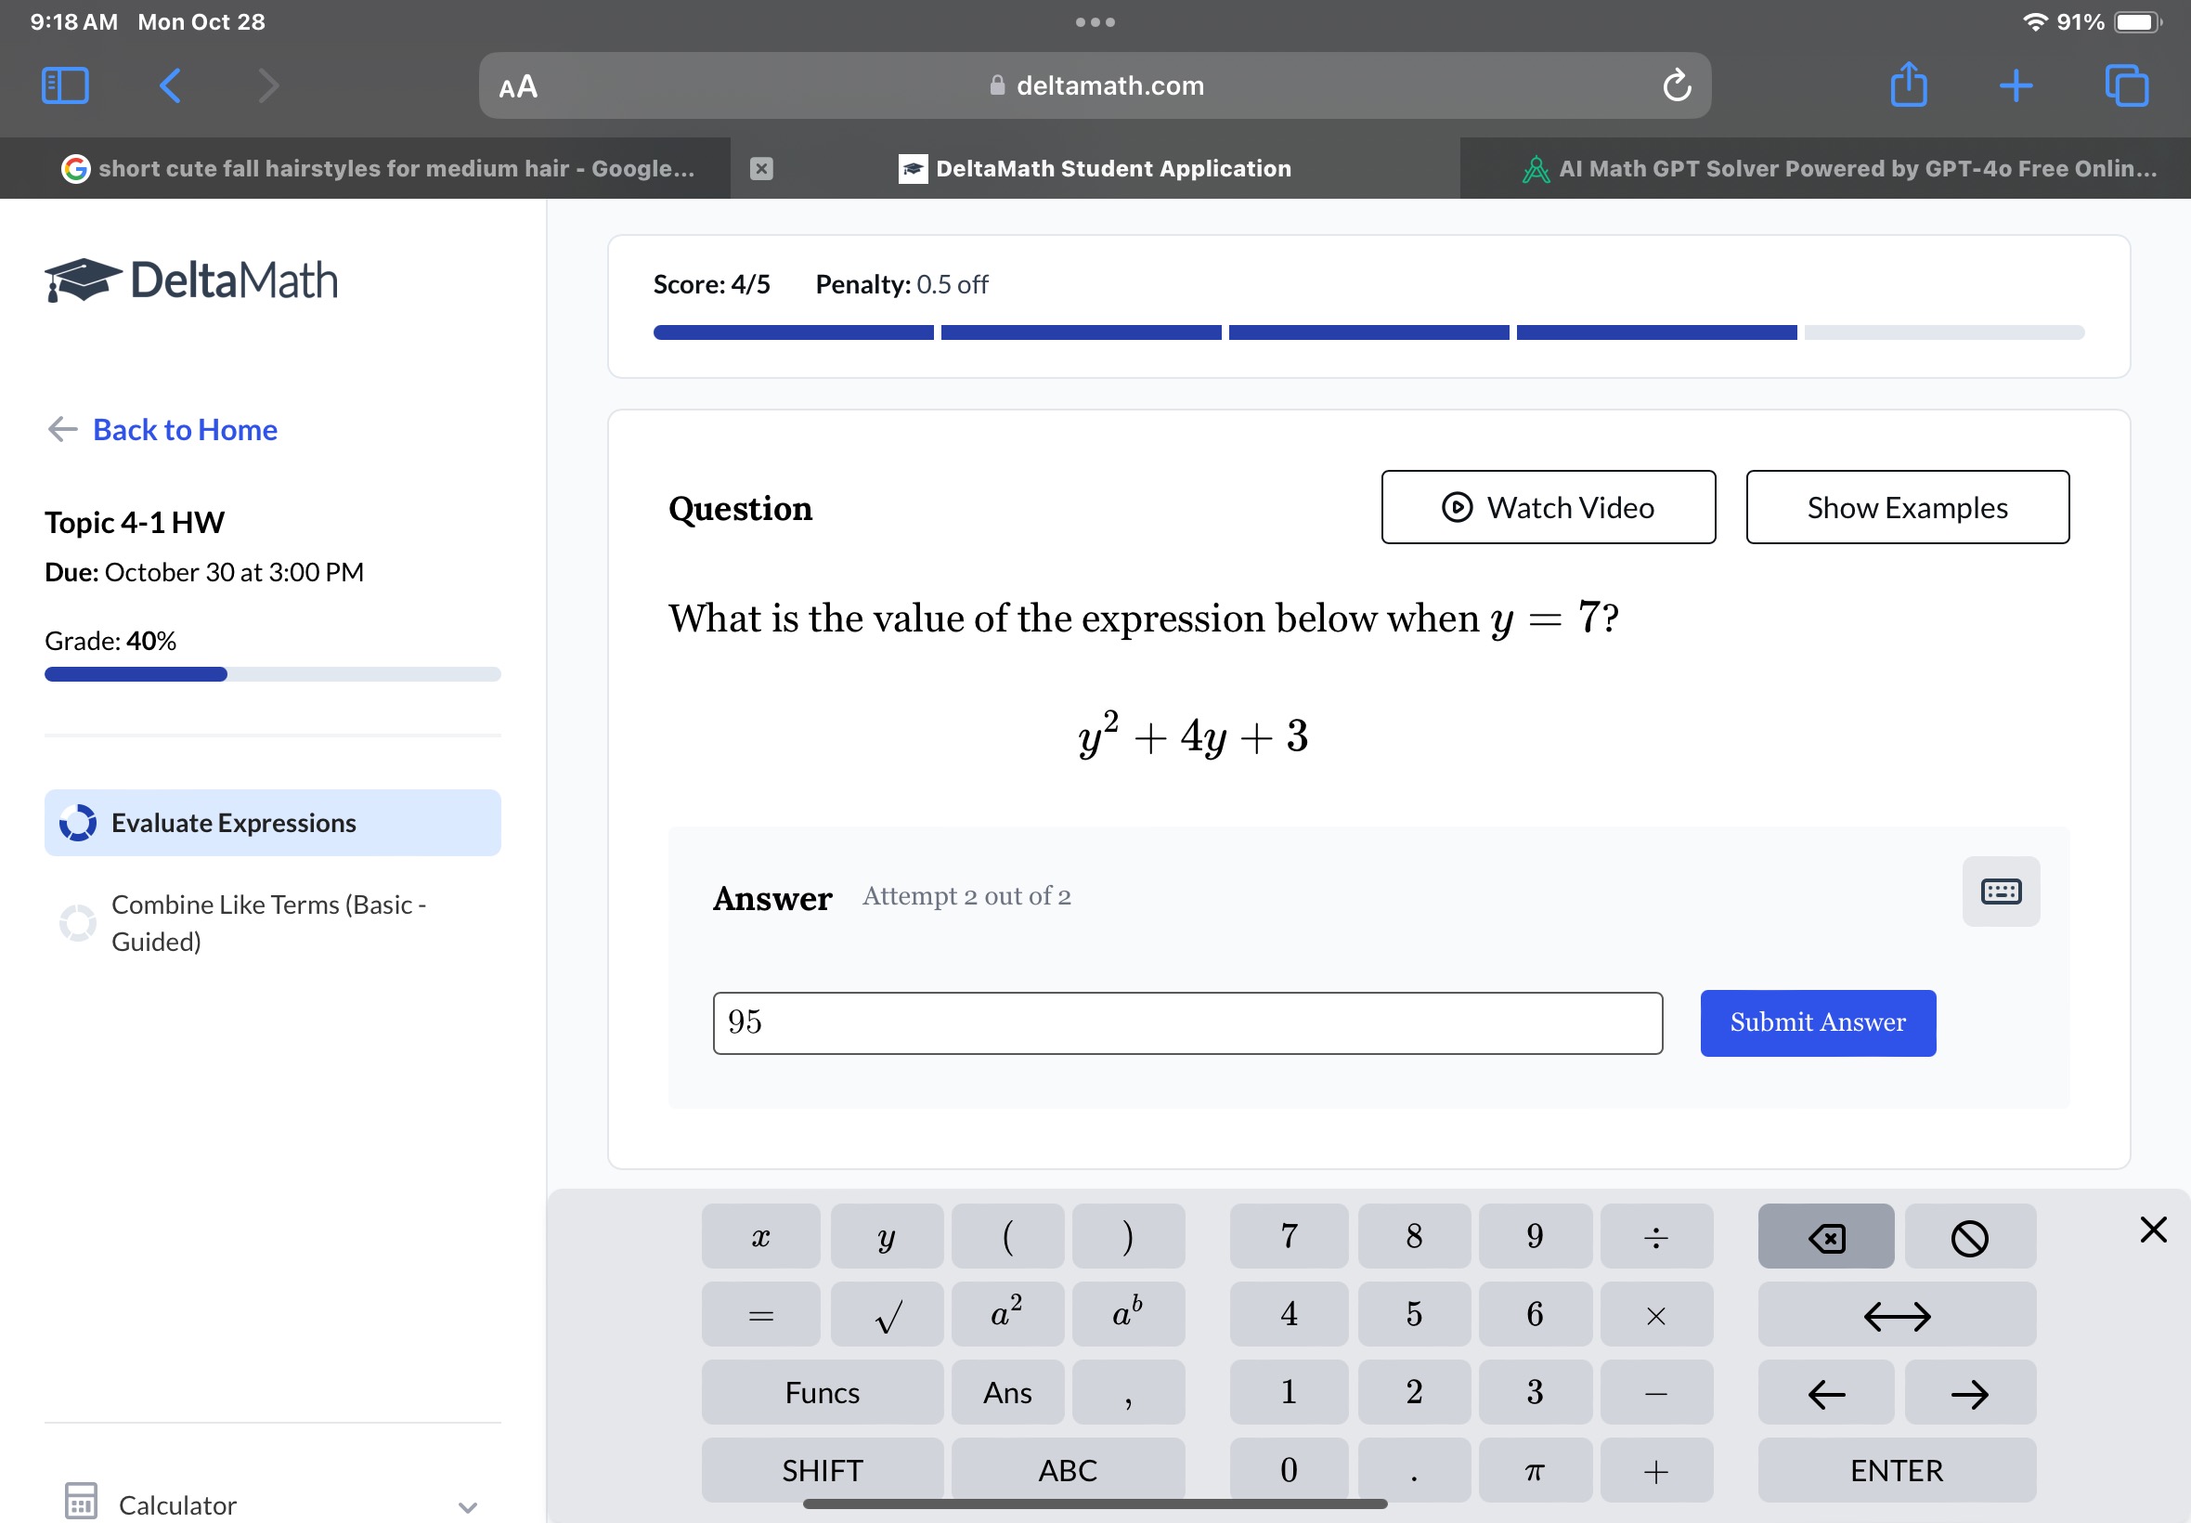Screen dimensions: 2191x1523
Task: Click the Watch Video button
Action: (x=1547, y=506)
